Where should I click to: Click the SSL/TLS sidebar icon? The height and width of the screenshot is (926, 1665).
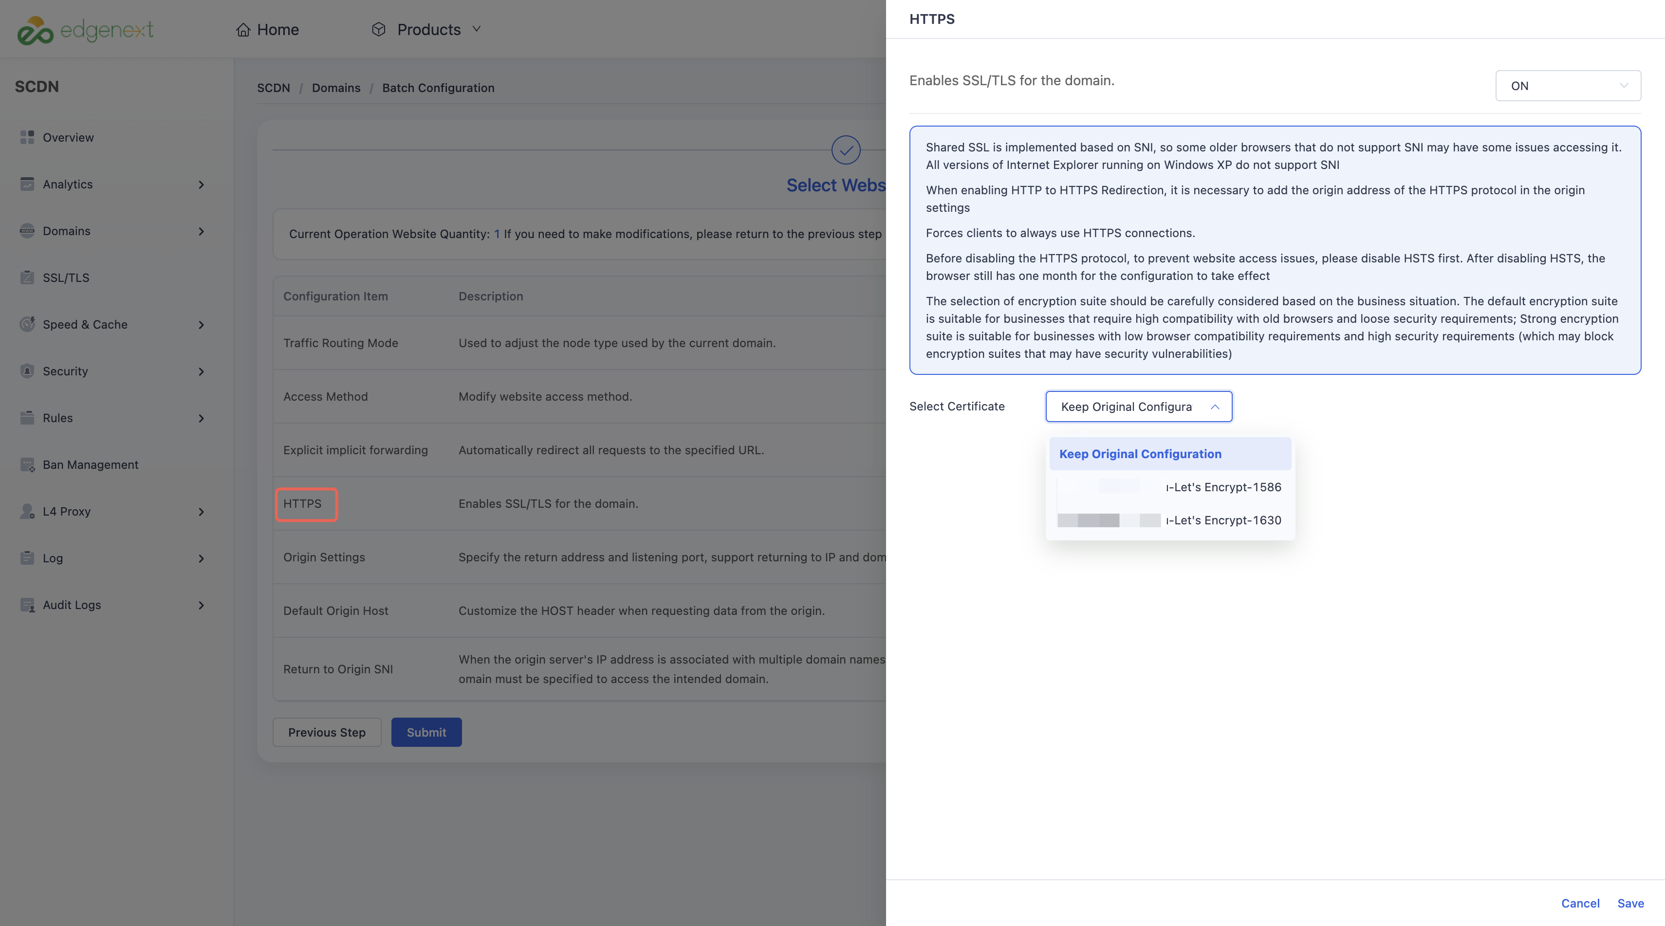(x=27, y=278)
